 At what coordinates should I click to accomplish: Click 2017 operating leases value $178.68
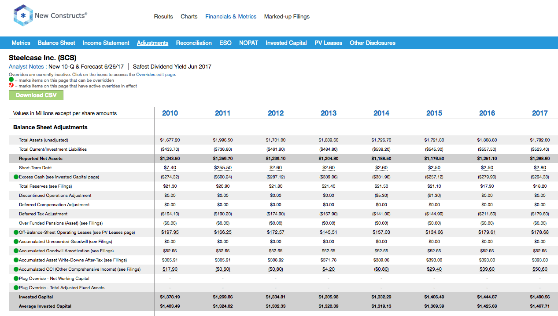point(540,232)
